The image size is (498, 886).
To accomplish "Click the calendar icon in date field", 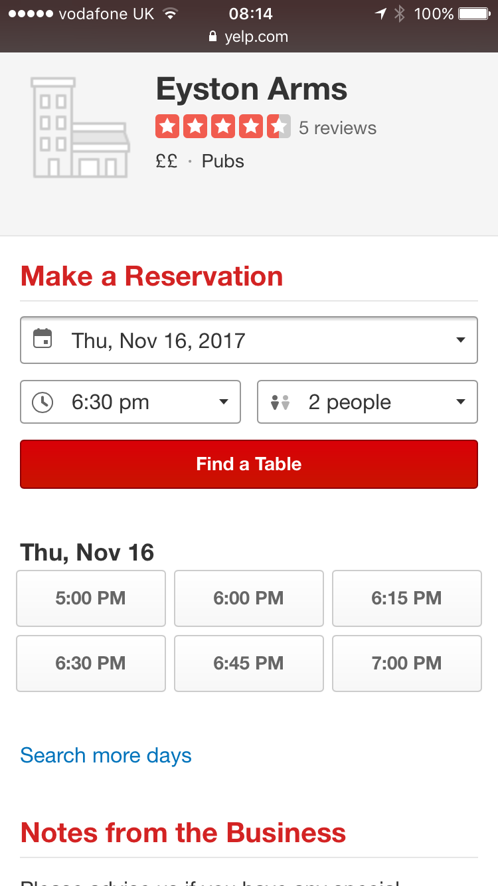I will coord(42,339).
